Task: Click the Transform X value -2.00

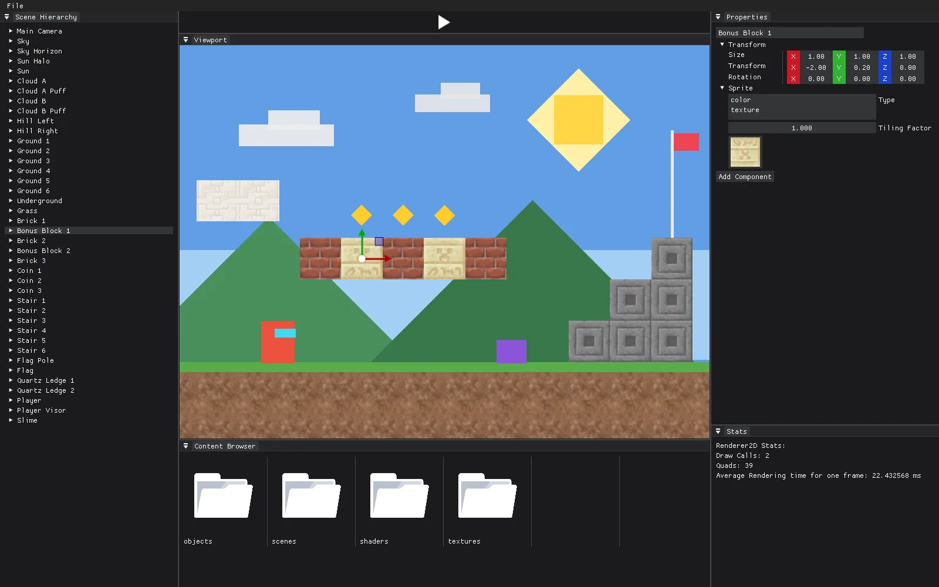Action: click(x=816, y=68)
